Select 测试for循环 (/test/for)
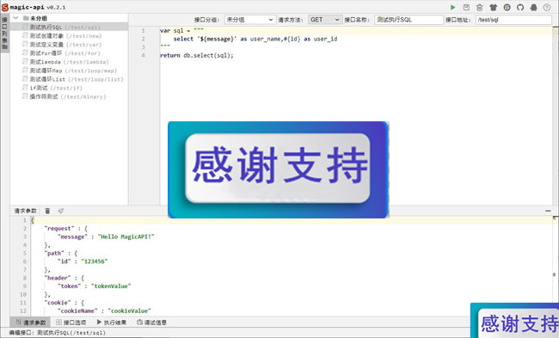Image resolution: width=559 pixels, height=338 pixels. click(69, 53)
